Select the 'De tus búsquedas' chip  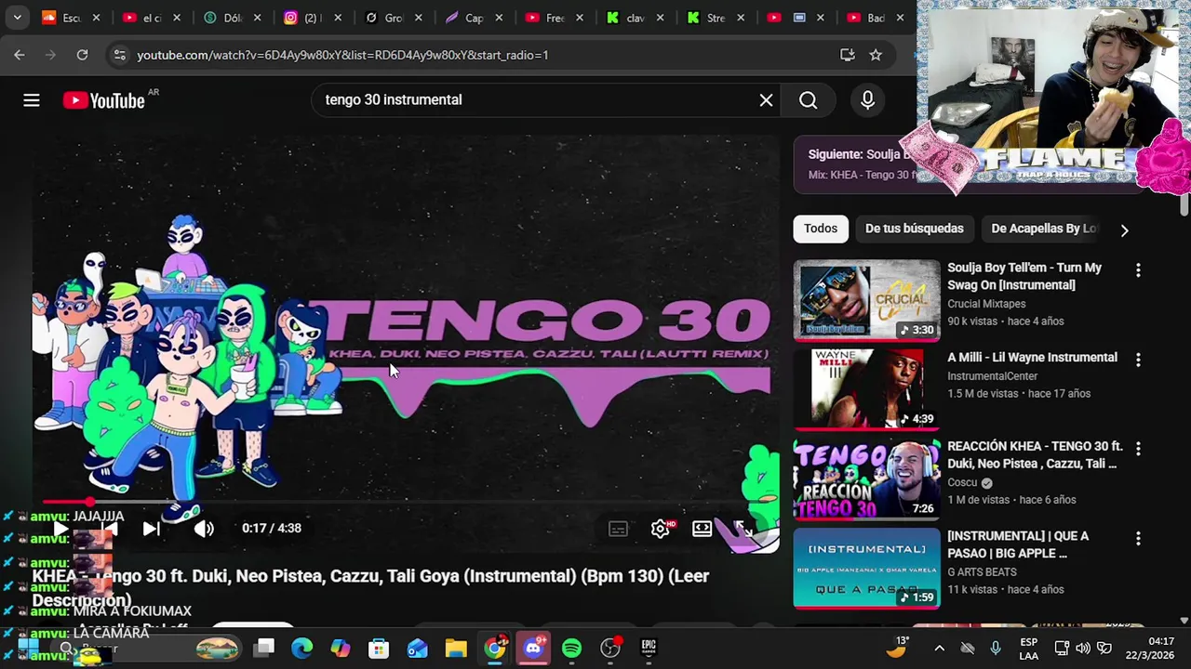[915, 229]
